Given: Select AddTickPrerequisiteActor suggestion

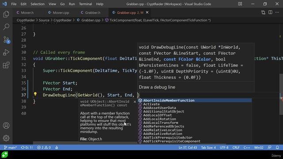Looking at the screenshot, I should point(195,137).
